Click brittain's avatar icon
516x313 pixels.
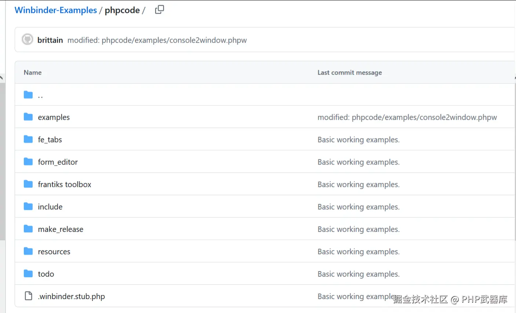tap(28, 39)
